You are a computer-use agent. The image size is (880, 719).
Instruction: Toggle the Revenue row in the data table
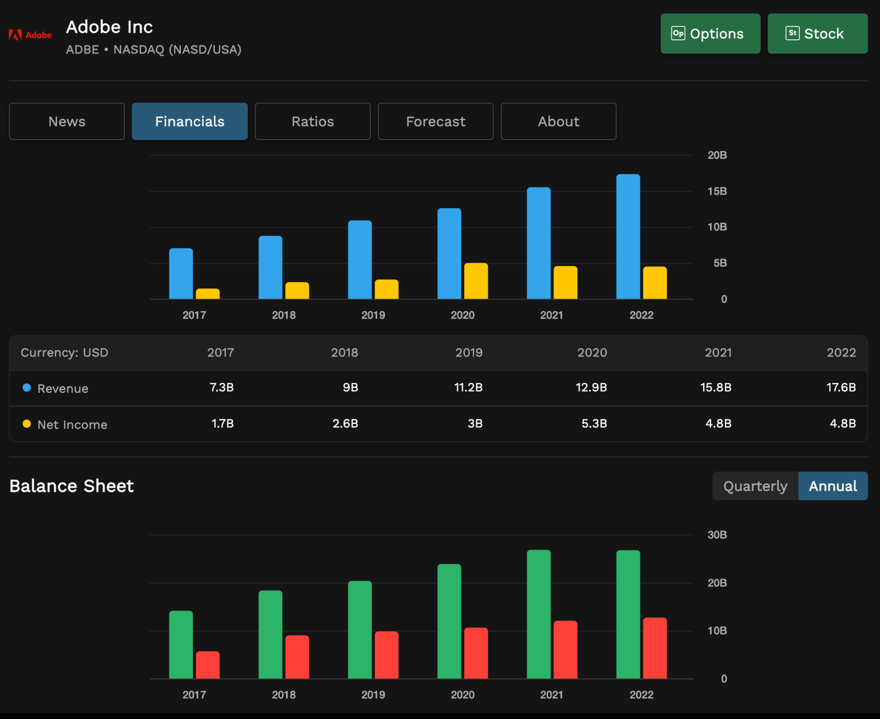click(62, 388)
